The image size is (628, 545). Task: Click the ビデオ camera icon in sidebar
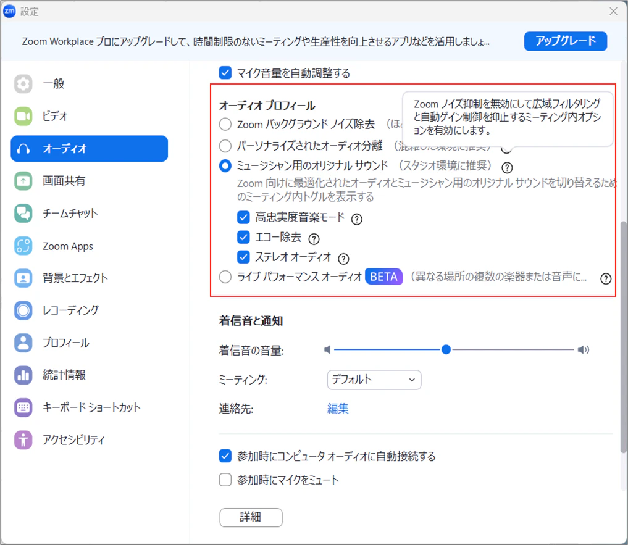click(x=23, y=116)
